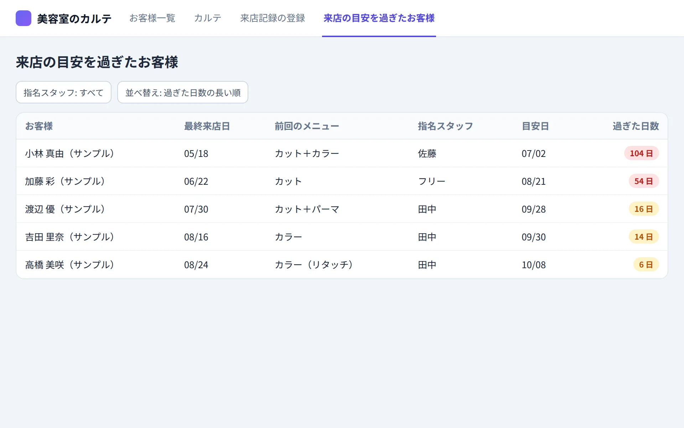The image size is (684, 428).
Task: Click the 54 日 overdue badge
Action: point(644,181)
